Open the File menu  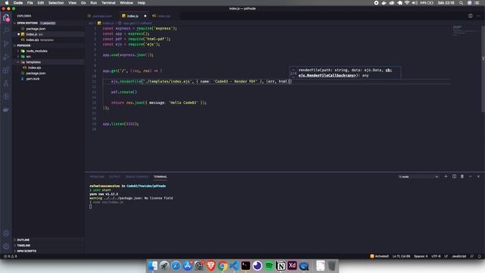[30, 3]
